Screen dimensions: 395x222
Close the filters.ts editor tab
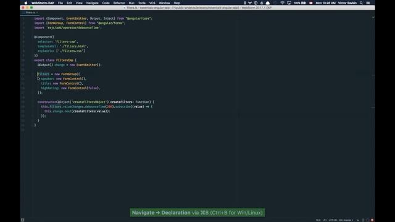tap(37, 12)
